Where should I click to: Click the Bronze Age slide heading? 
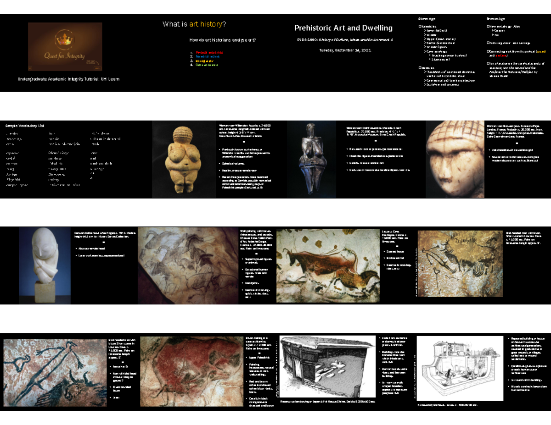pos(495,19)
